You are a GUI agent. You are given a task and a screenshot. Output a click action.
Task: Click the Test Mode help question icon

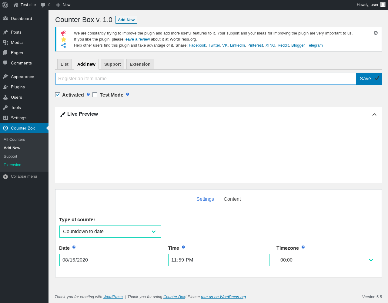click(x=128, y=94)
